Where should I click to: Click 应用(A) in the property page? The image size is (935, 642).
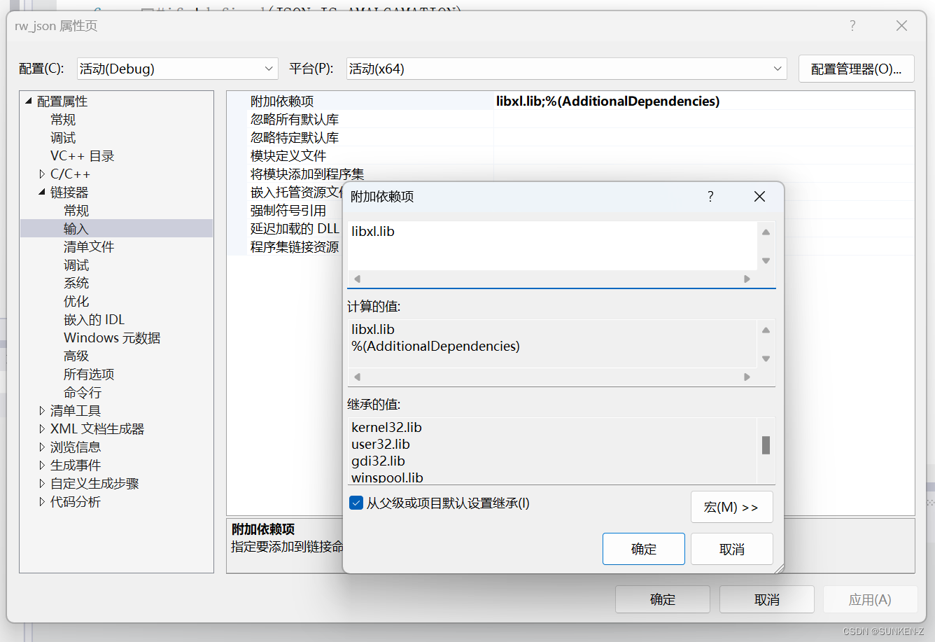tap(870, 599)
